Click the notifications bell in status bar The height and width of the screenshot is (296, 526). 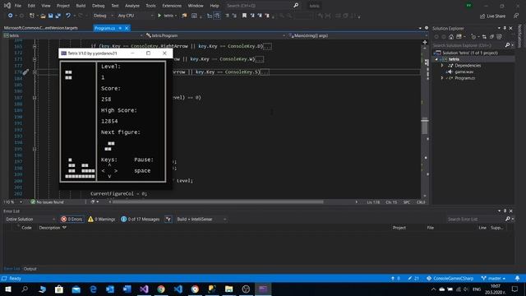click(x=517, y=278)
